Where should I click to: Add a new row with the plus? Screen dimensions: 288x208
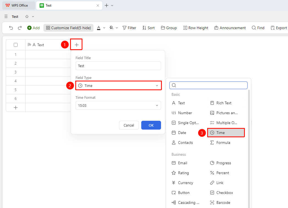tap(16, 108)
